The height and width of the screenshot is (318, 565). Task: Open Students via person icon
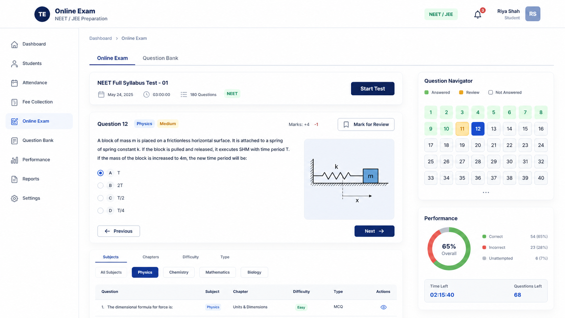[14, 64]
